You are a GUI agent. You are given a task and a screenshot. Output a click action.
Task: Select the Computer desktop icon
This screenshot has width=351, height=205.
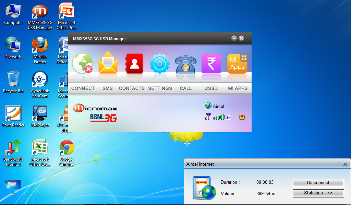[x=13, y=14]
